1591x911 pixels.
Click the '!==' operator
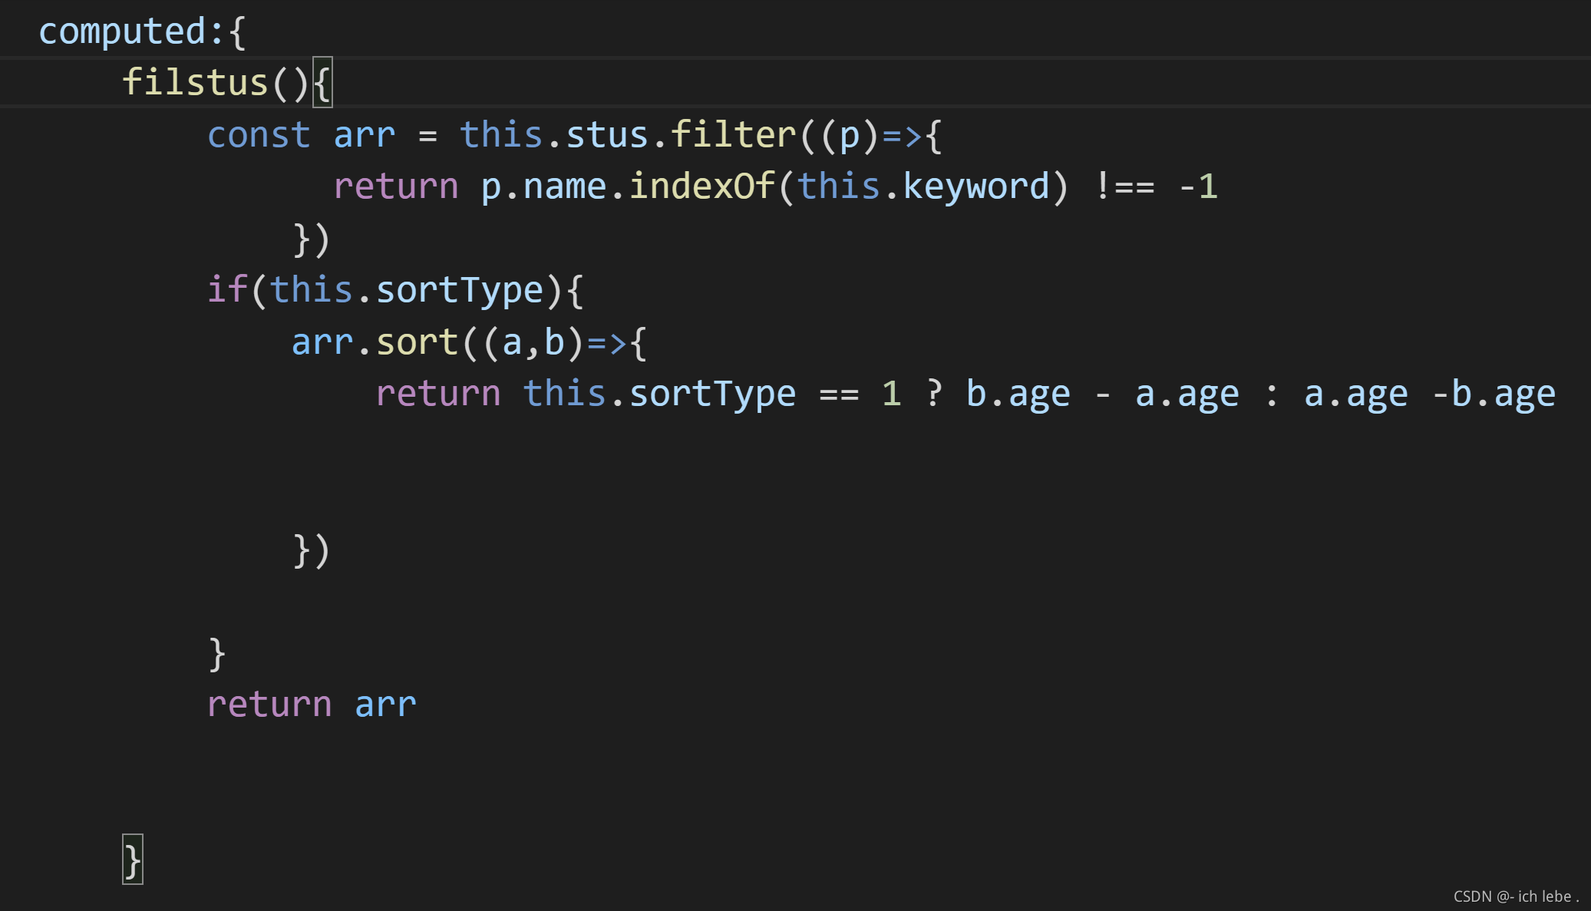(x=1124, y=187)
